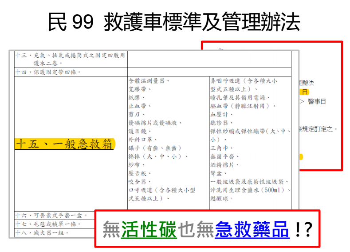The width and height of the screenshot is (350, 252).
Task: Click the item 止血帶
Action: [x=138, y=106]
